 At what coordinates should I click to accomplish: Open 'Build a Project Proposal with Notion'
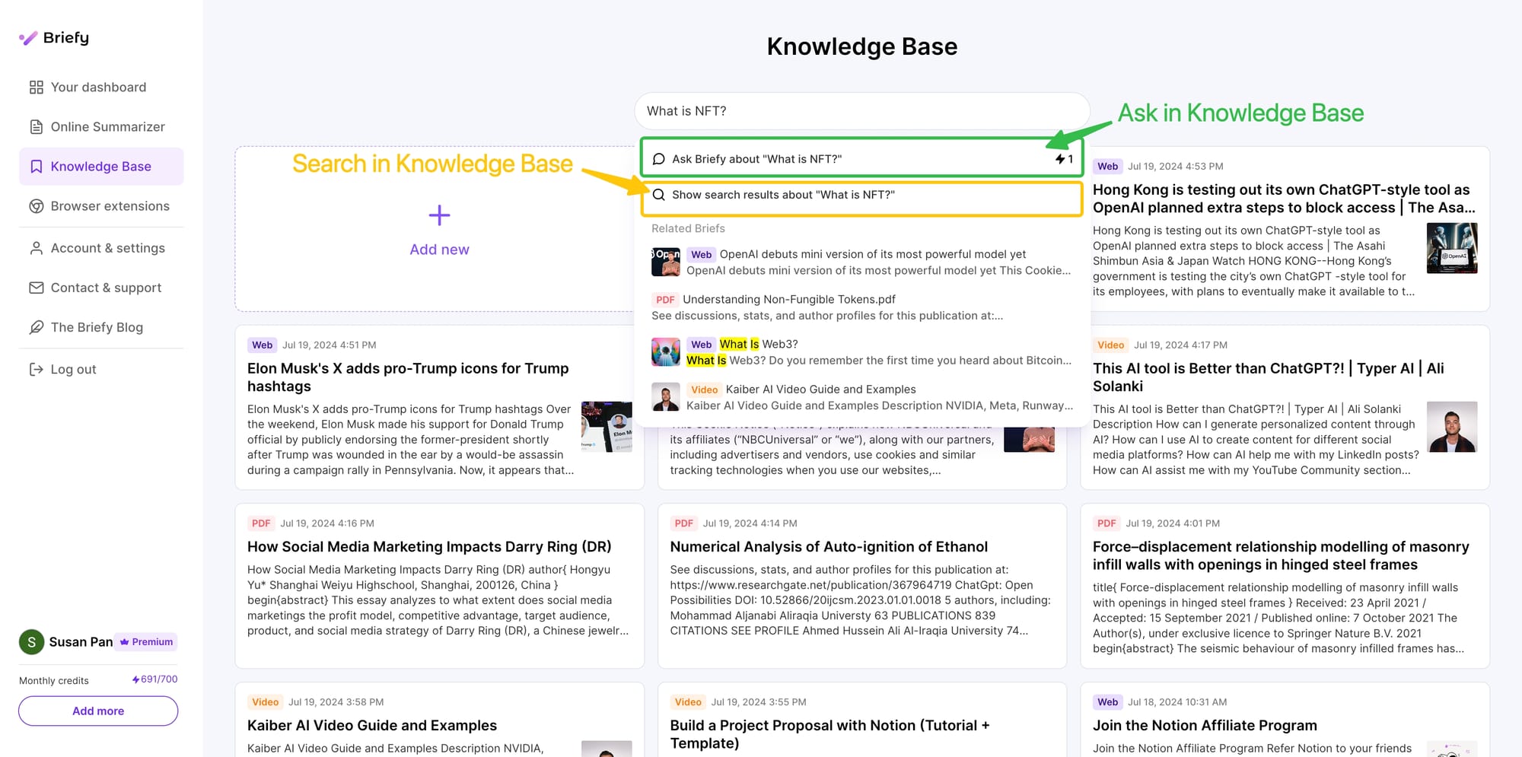[829, 735]
